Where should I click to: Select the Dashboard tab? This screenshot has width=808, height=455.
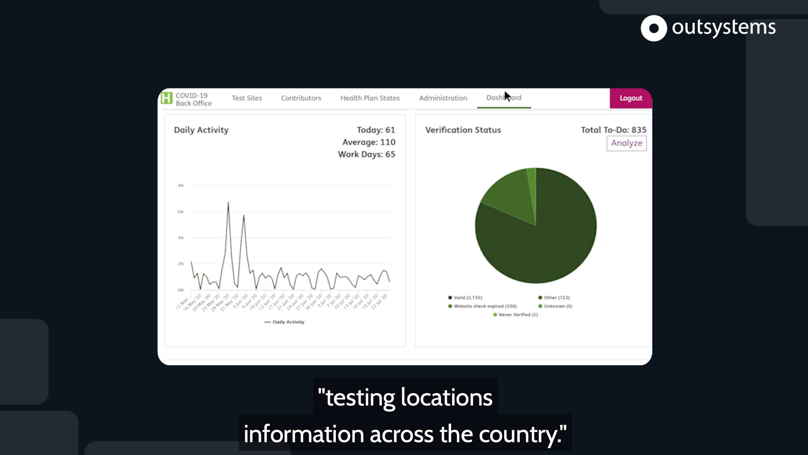point(504,98)
